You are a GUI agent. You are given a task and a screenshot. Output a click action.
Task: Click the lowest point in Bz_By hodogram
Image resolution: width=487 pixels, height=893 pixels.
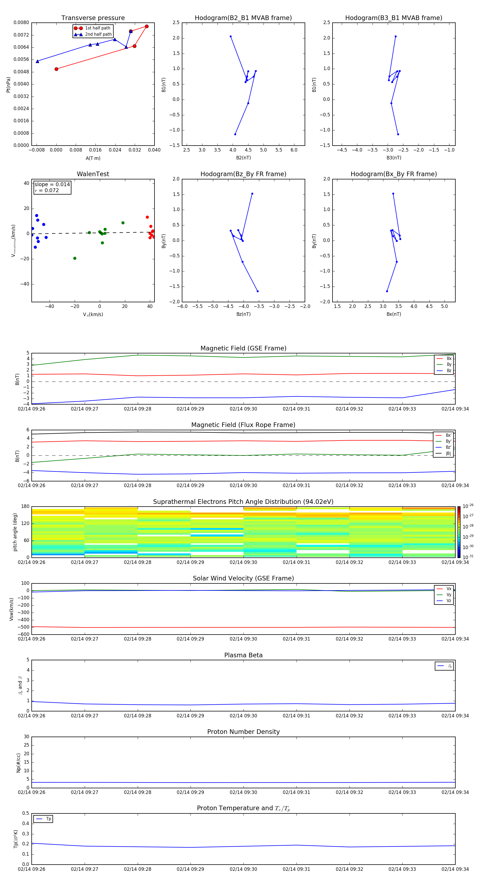coord(258,291)
